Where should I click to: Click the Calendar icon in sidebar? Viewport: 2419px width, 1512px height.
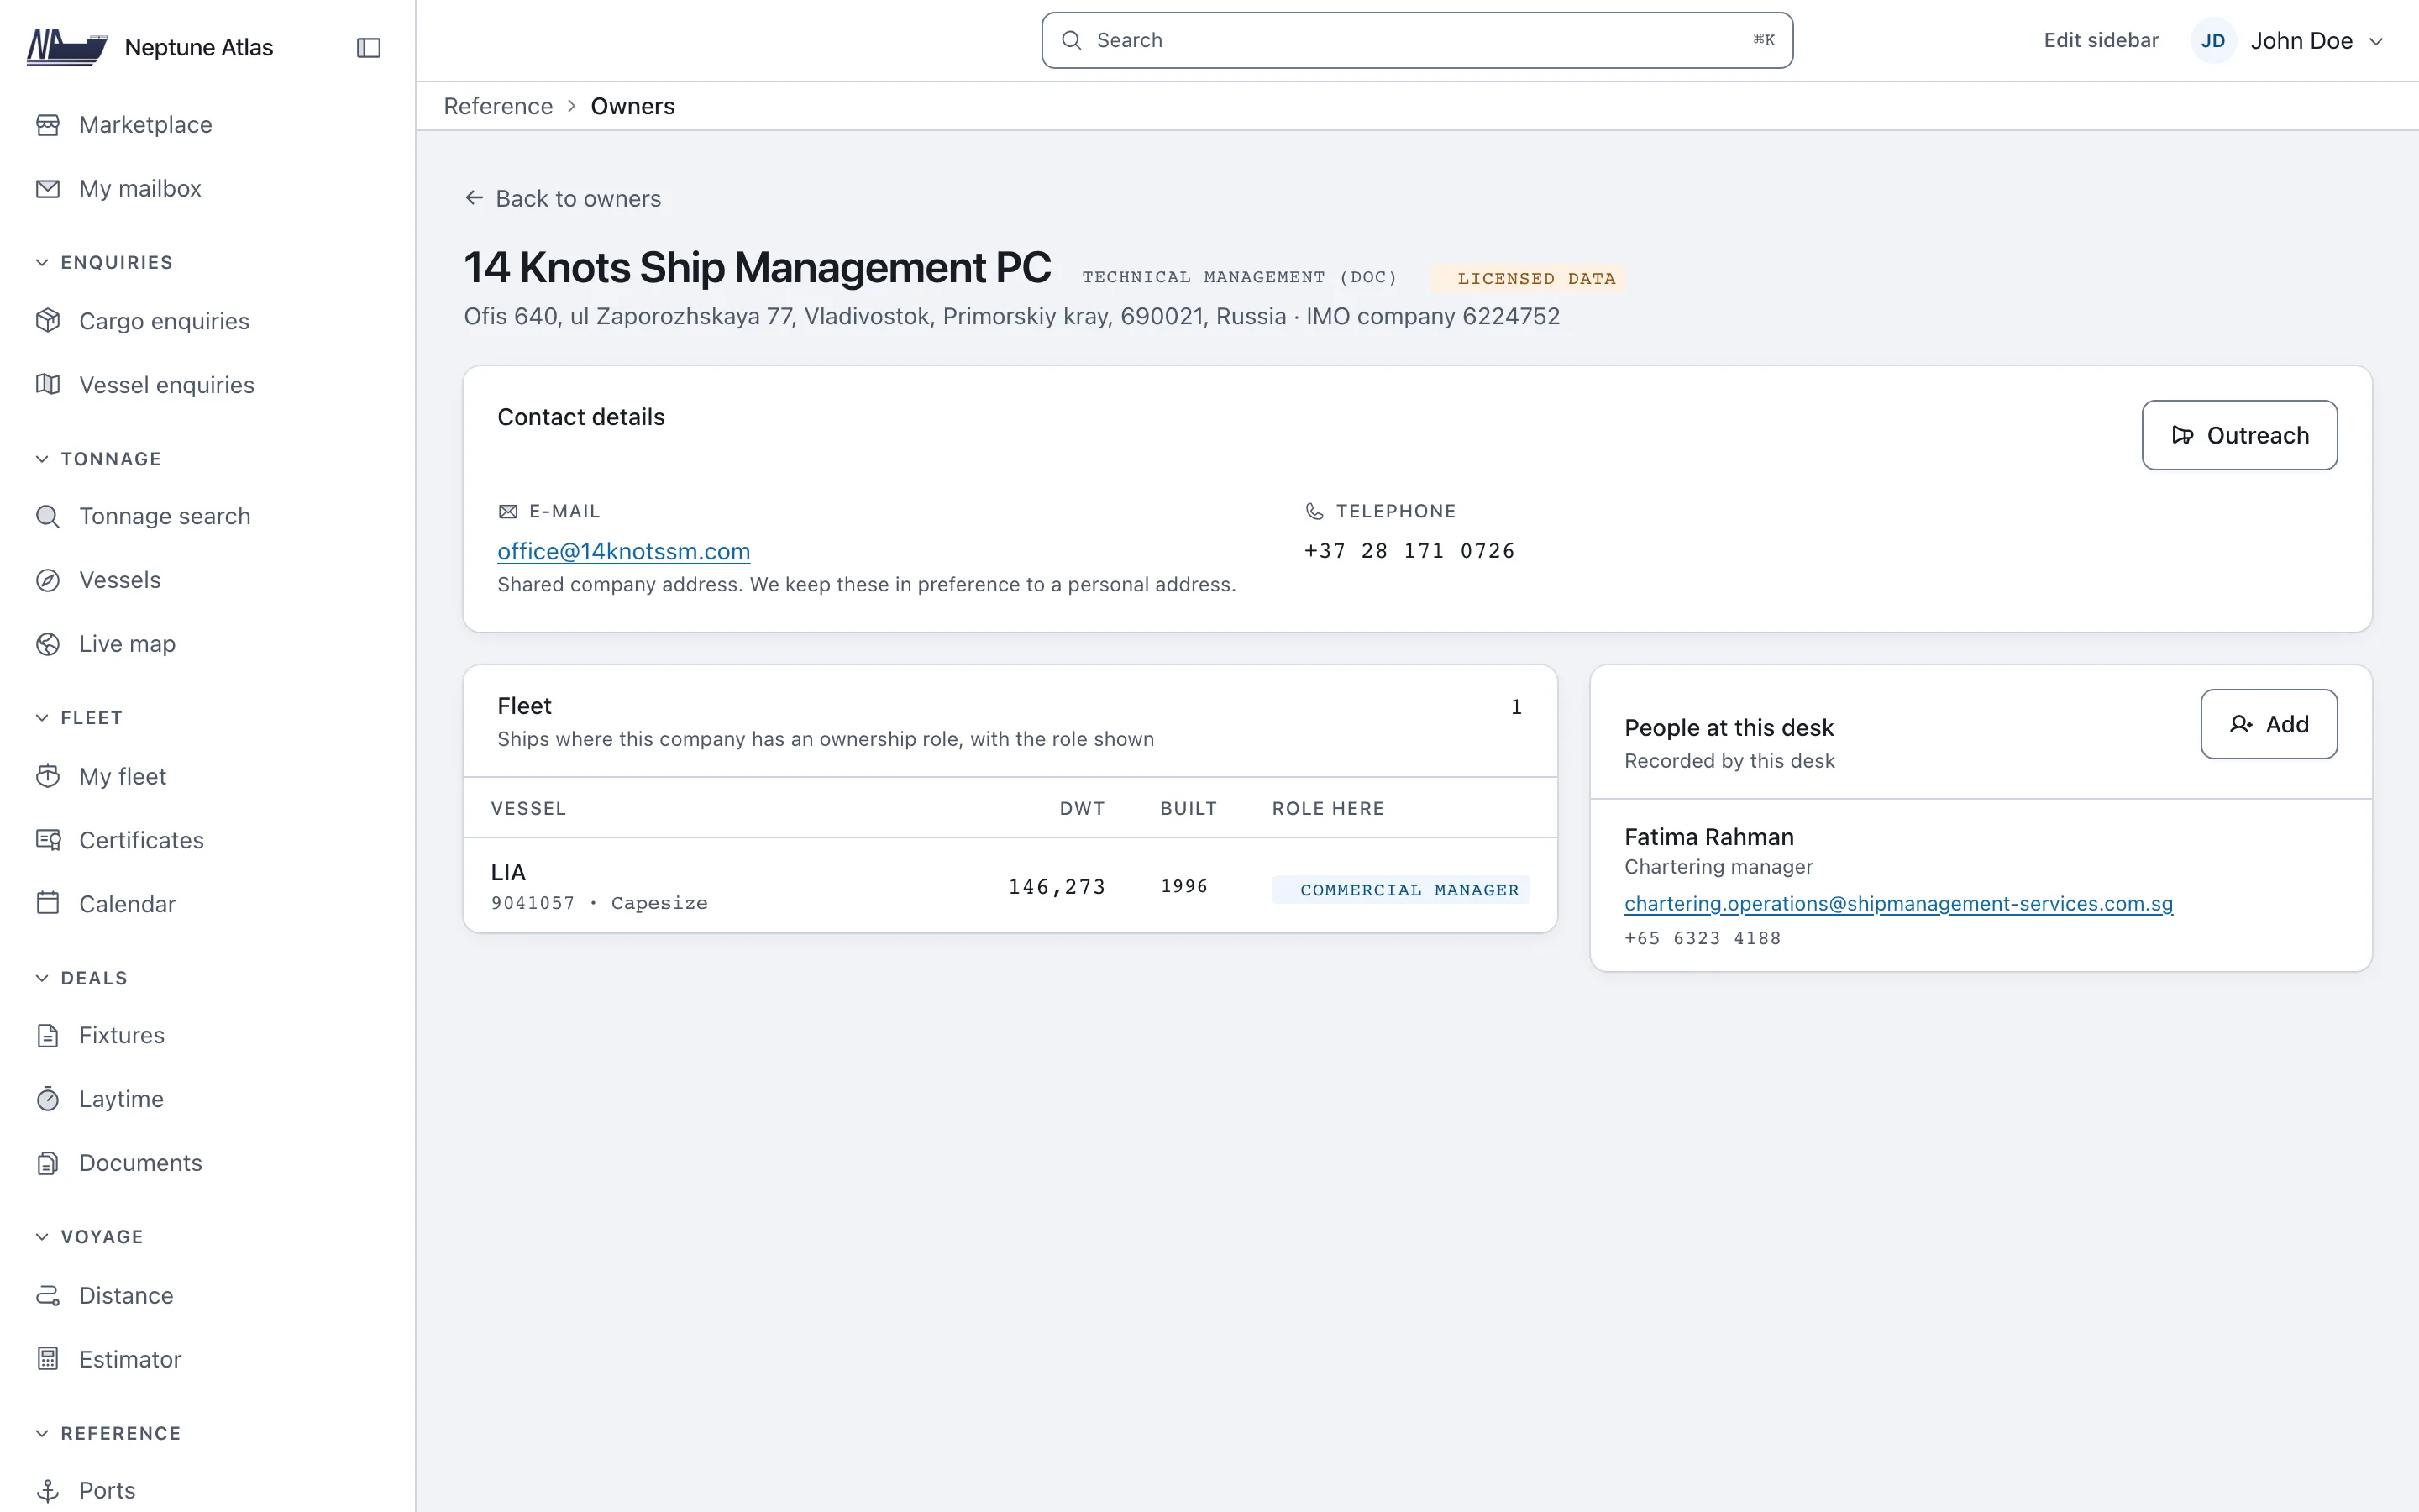pos(48,904)
